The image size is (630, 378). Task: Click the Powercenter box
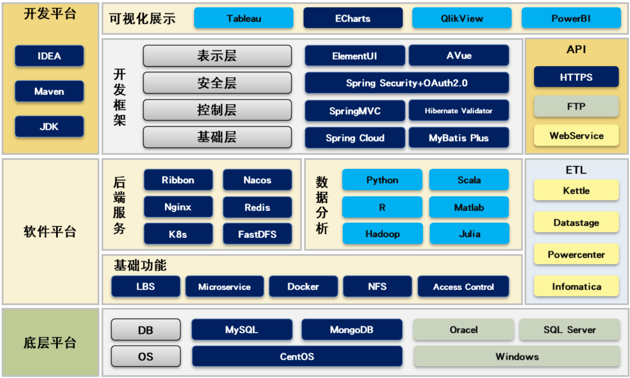coord(576,254)
